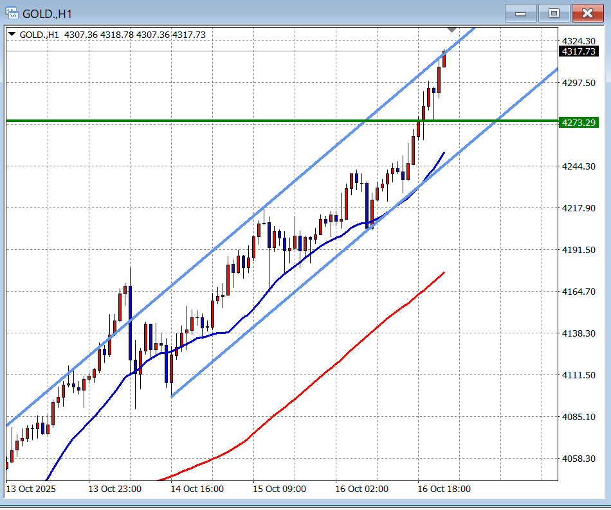The image size is (611, 510).
Task: Click the chart window icon in title bar
Action: tap(12, 13)
